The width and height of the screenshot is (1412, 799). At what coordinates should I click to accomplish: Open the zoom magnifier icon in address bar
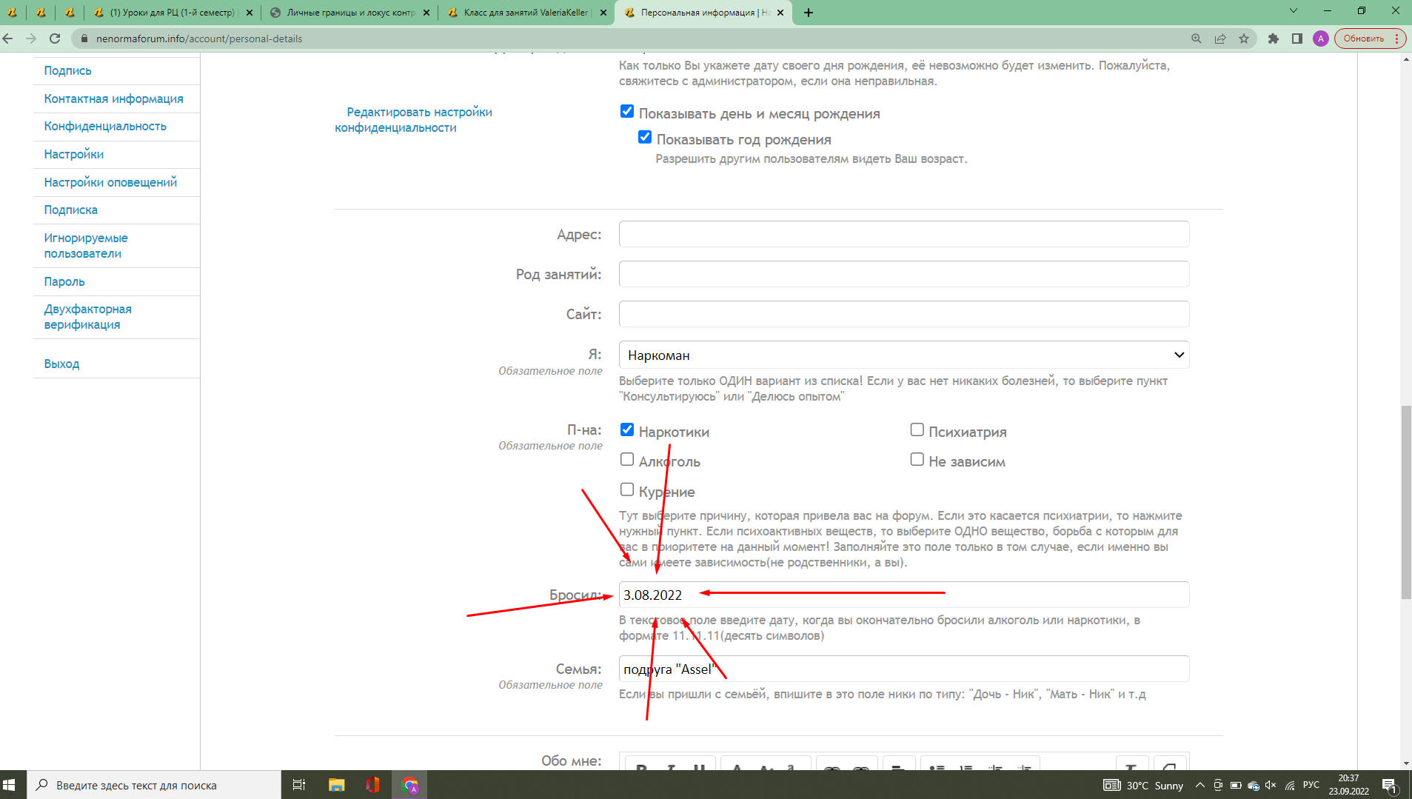[1197, 39]
